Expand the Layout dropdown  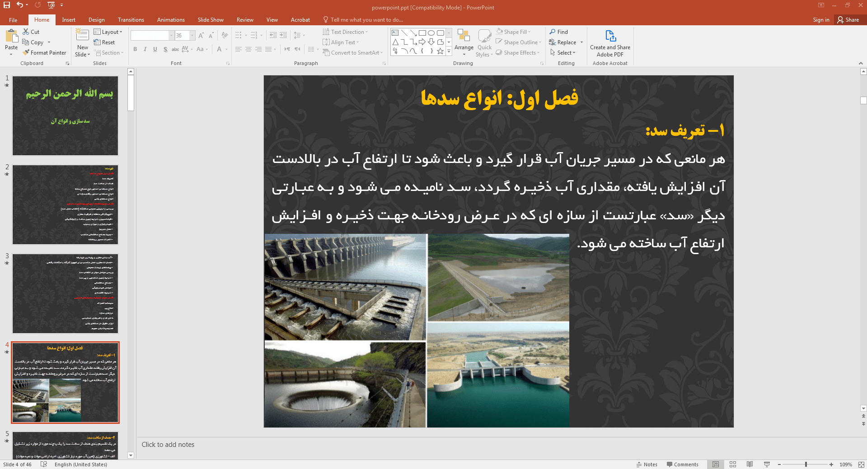point(108,32)
